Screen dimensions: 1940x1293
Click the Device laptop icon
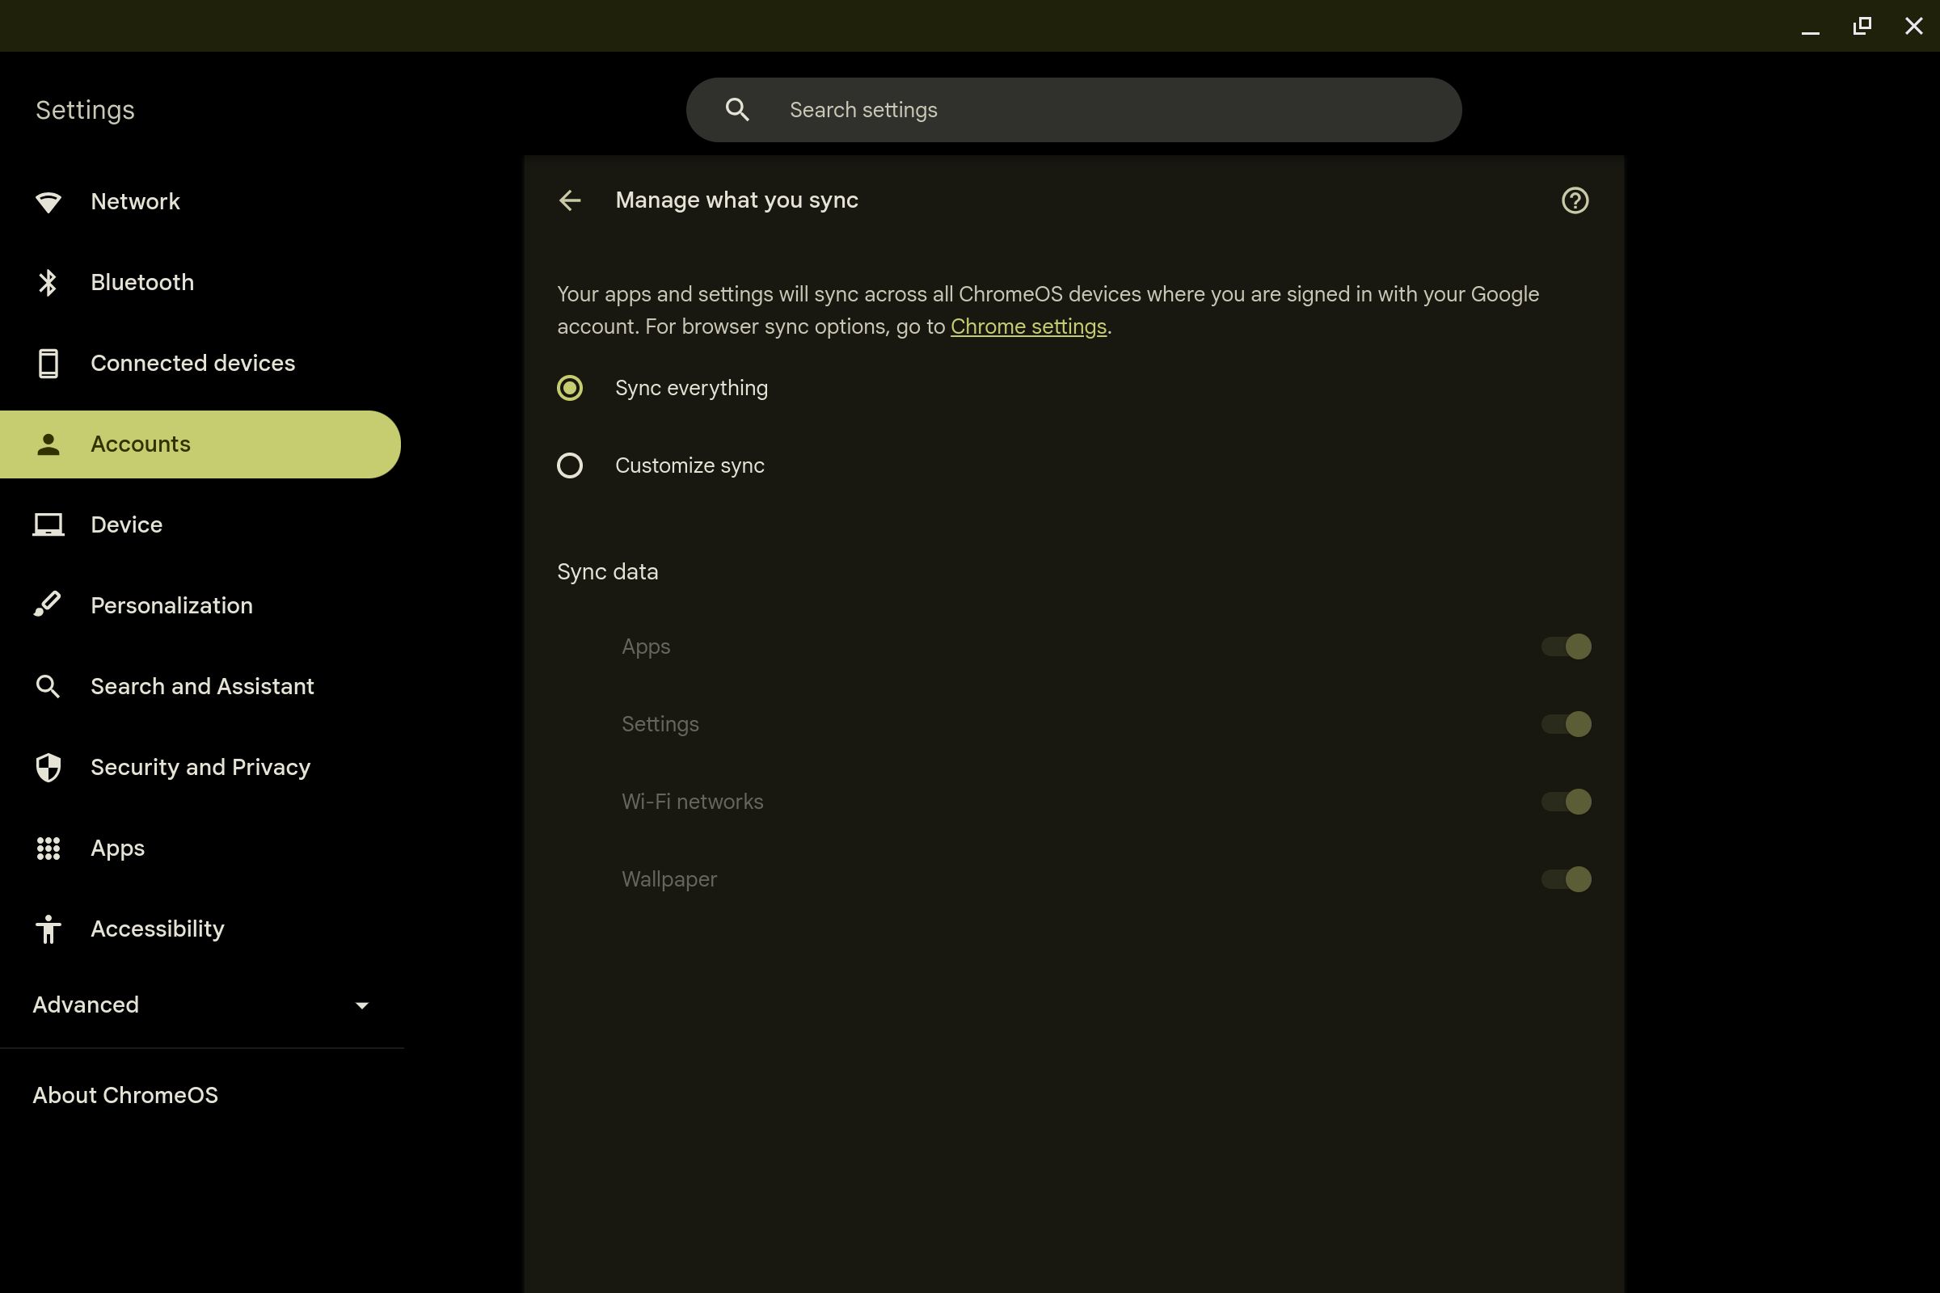tap(48, 524)
